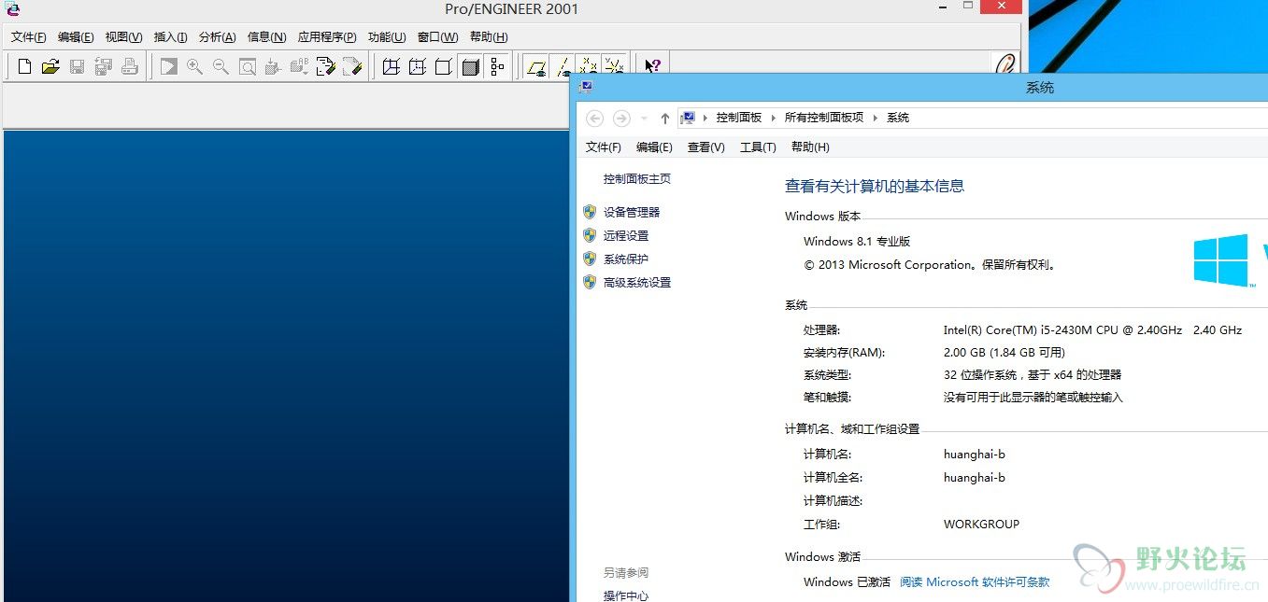Open 高级系统设置 link
This screenshot has width=1268, height=602.
637,283
